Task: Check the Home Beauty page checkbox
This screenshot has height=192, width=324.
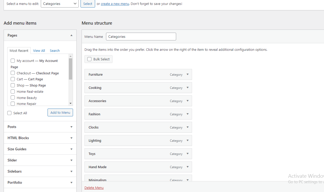Action: click(x=13, y=98)
